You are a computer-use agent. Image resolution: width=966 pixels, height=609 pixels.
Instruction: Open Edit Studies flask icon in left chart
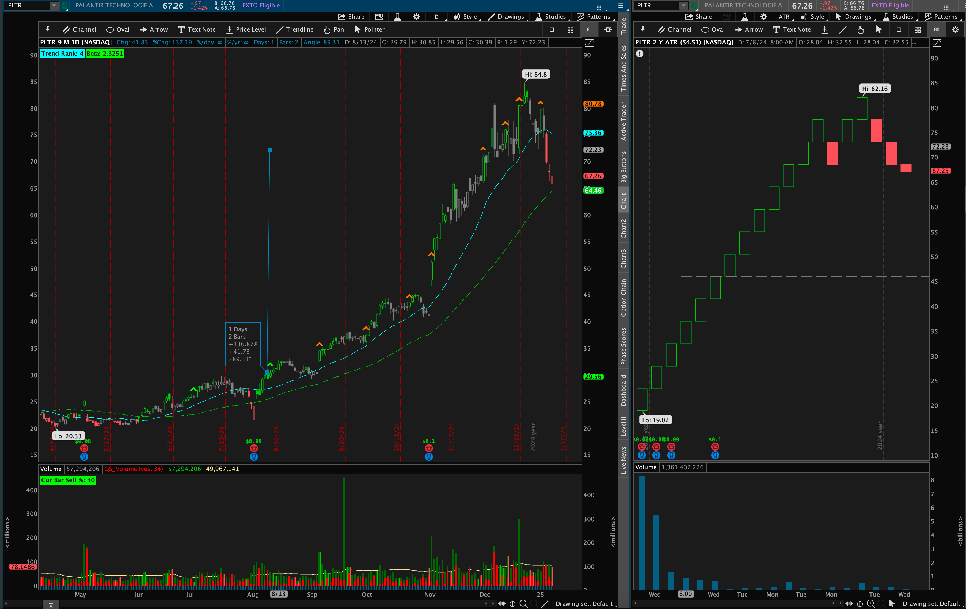398,17
